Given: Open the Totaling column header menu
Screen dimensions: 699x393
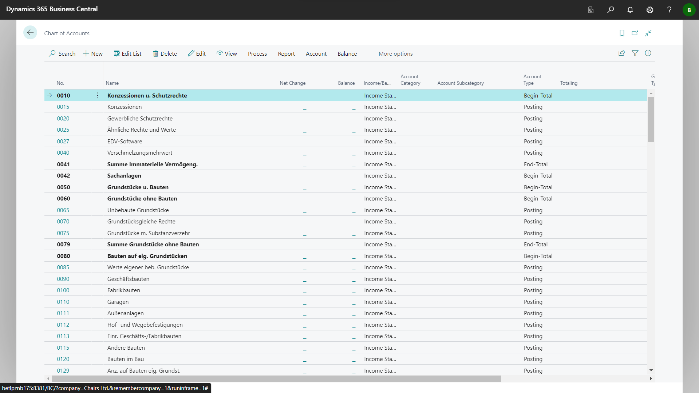Looking at the screenshot, I should (x=569, y=83).
